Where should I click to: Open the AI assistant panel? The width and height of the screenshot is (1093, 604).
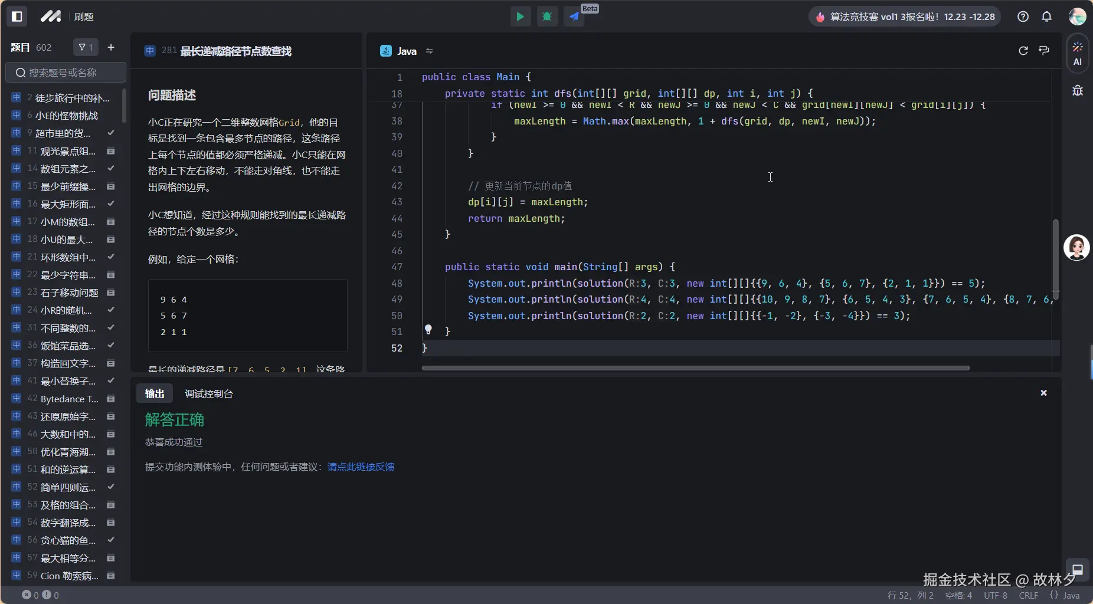(1077, 53)
